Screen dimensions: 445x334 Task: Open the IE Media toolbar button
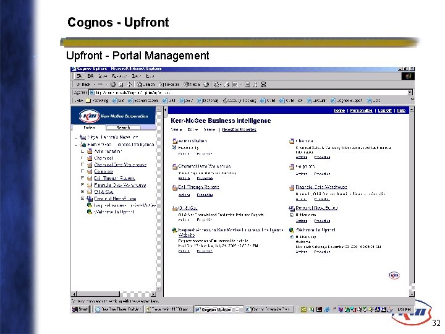click(x=192, y=84)
